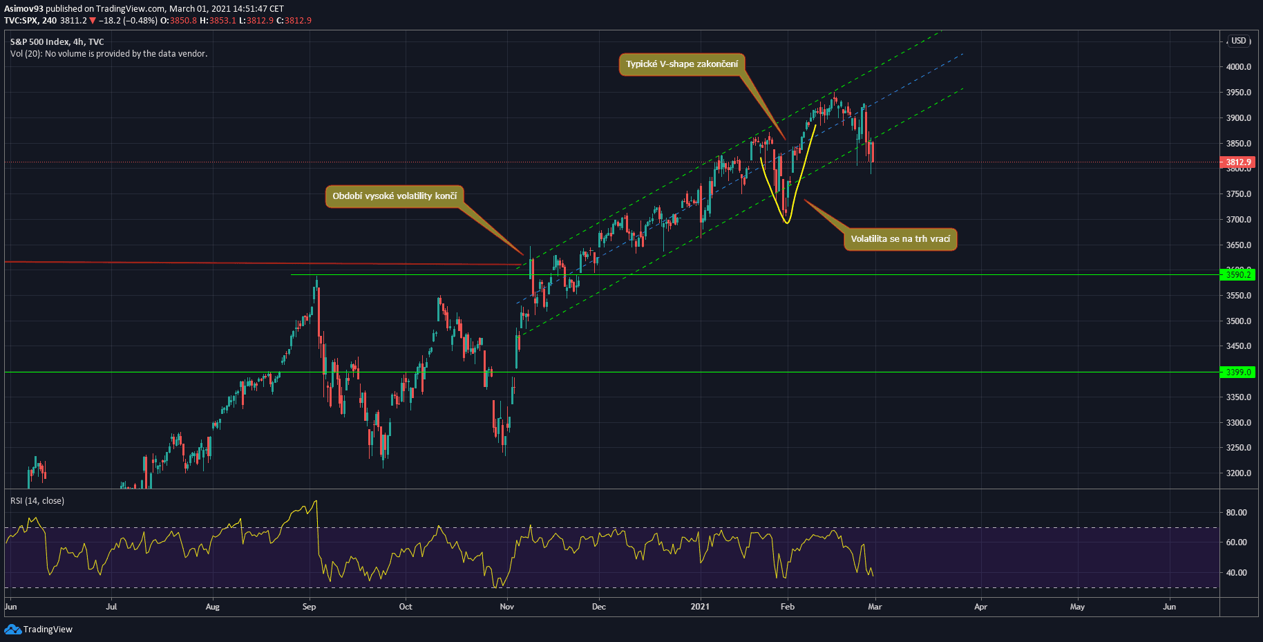Click the 3812.9 current price tag
The height and width of the screenshot is (642, 1263).
tap(1237, 162)
